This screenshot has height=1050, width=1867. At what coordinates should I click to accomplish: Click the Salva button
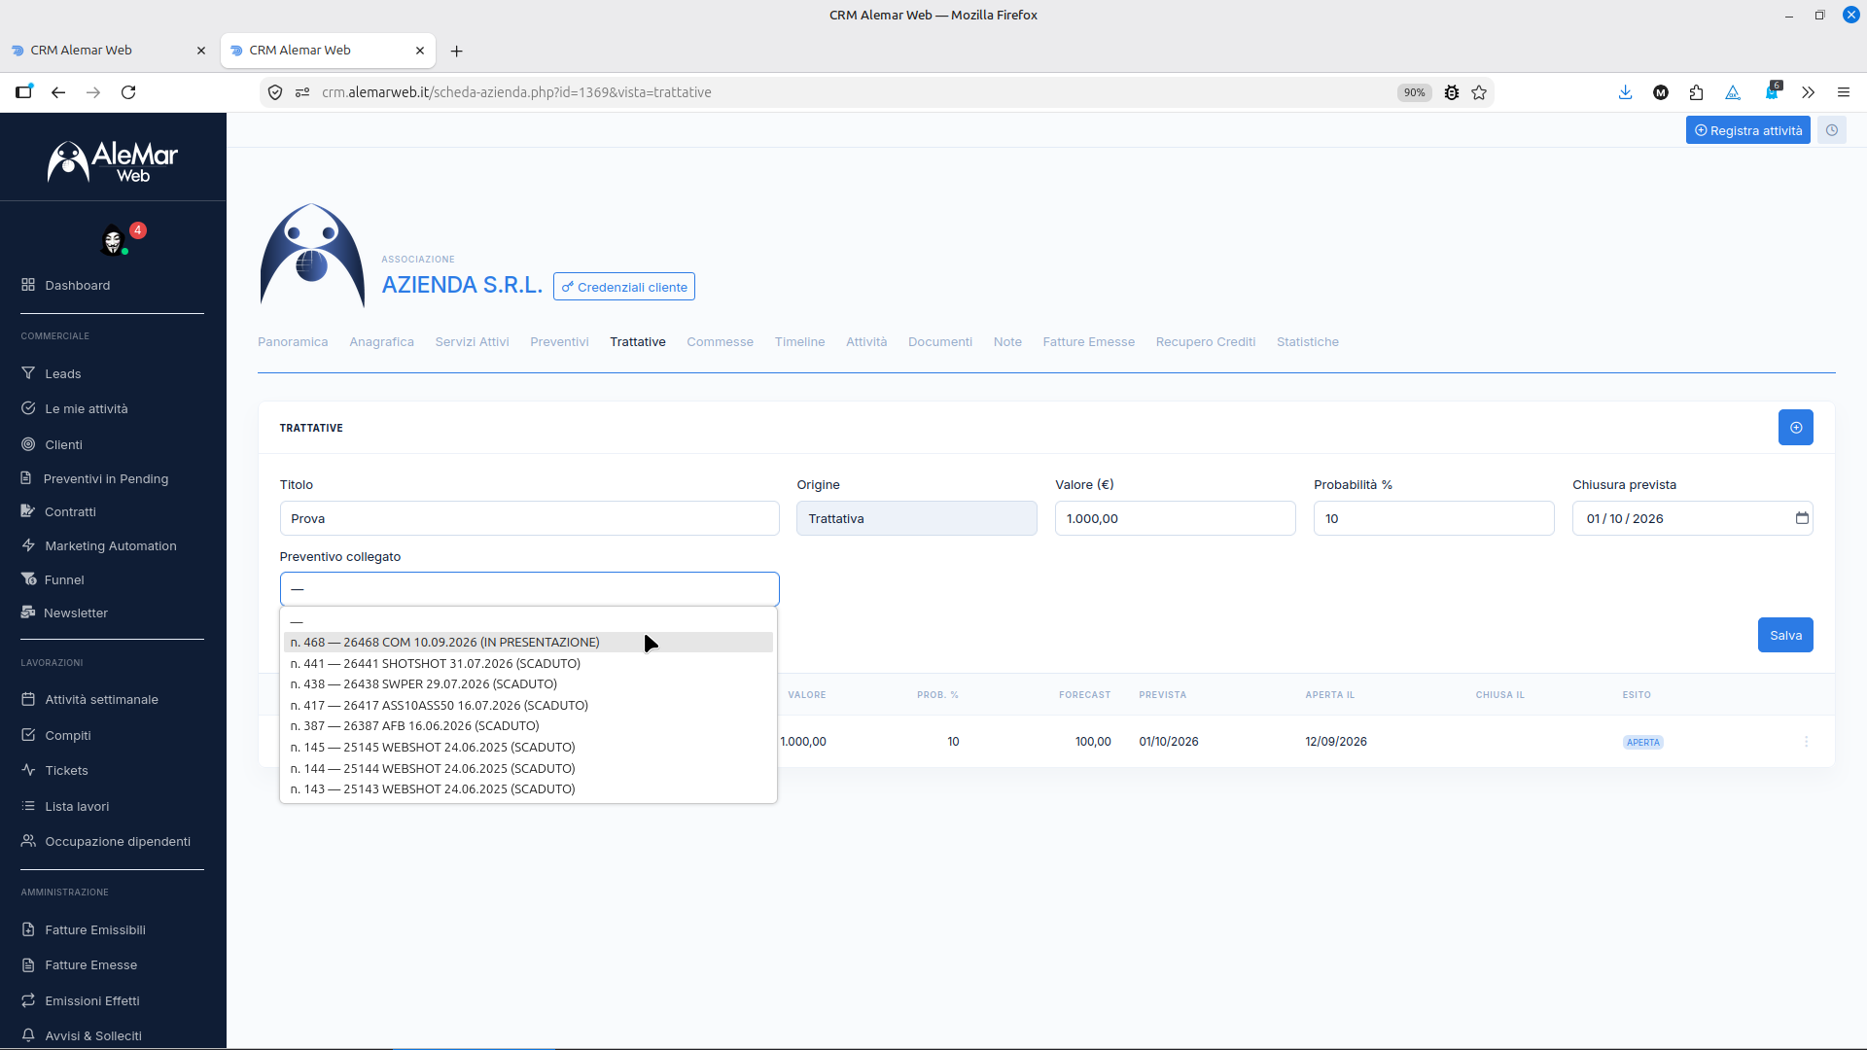[x=1785, y=636]
